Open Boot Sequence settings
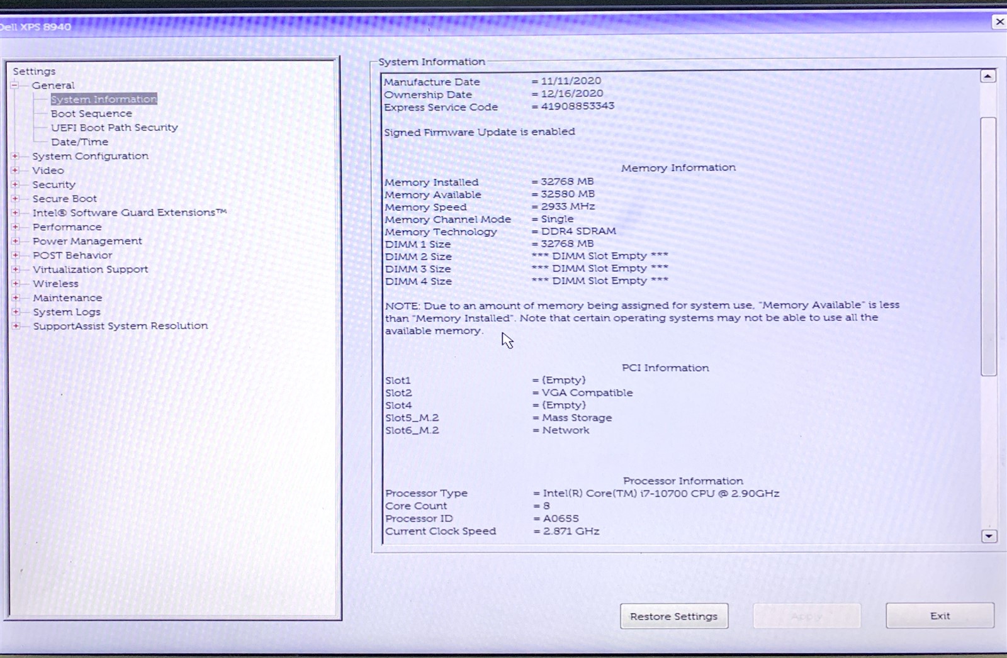This screenshot has height=658, width=1007. click(x=91, y=113)
